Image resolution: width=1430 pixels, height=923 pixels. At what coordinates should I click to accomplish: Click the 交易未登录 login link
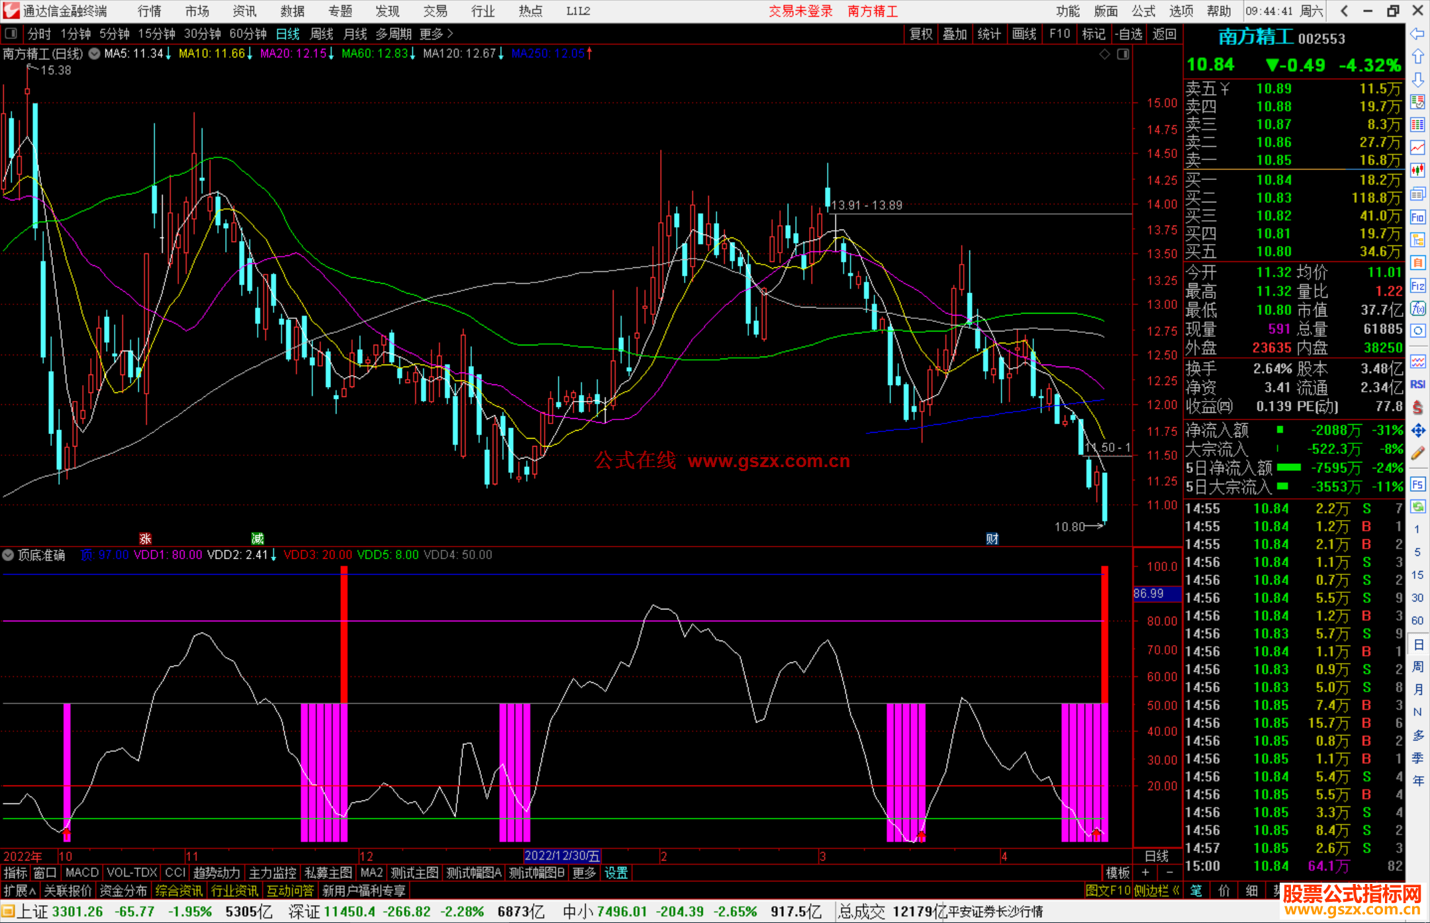click(800, 11)
